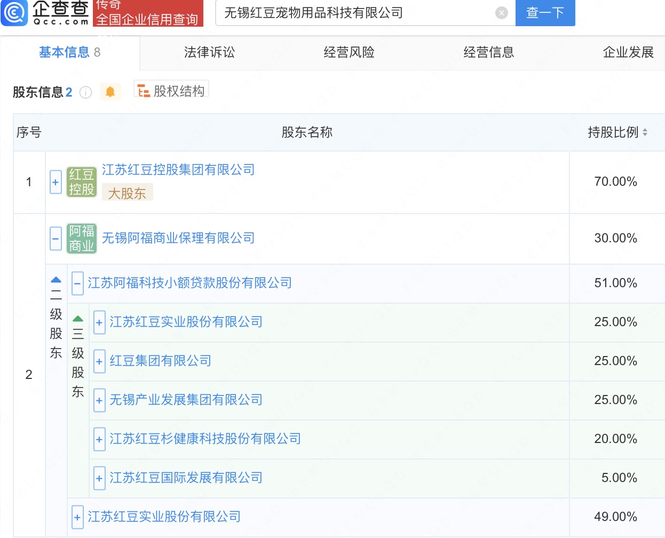This screenshot has width=665, height=538.
Task: Open 无锡产业发展集团有限公司 company link
Action: click(186, 400)
